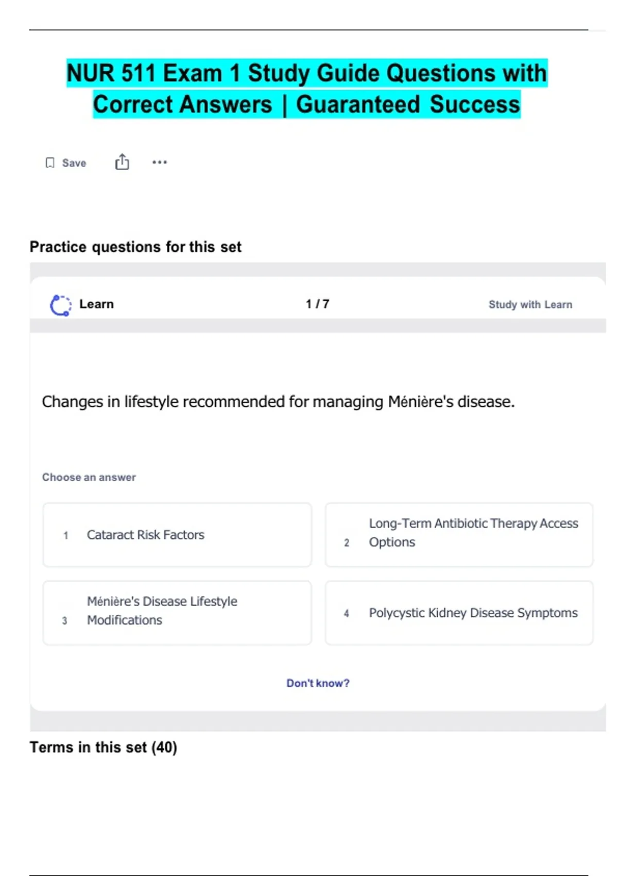618x876 pixels.
Task: Click the Ménière's disease question text
Action: [x=278, y=401]
